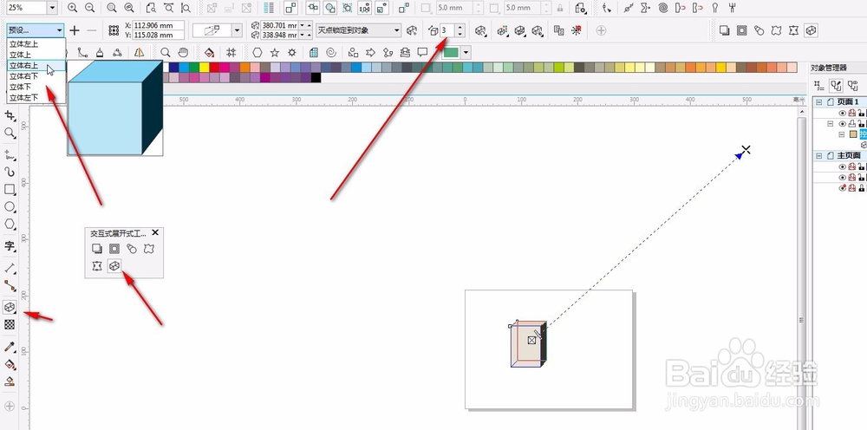Choose Drop Shadow in interactive tools flyout
867x430 pixels.
(97, 250)
